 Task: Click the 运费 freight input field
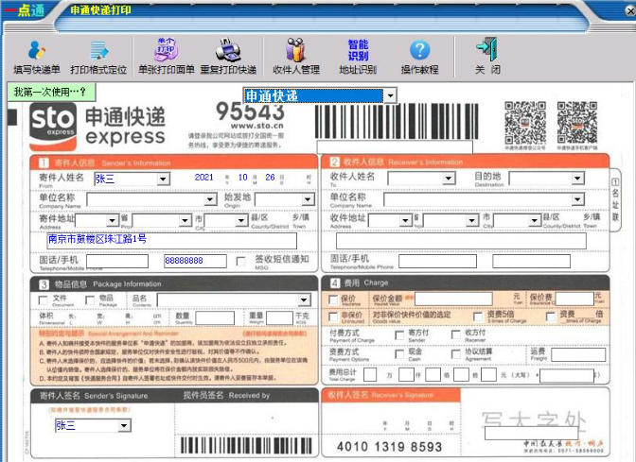(x=578, y=354)
